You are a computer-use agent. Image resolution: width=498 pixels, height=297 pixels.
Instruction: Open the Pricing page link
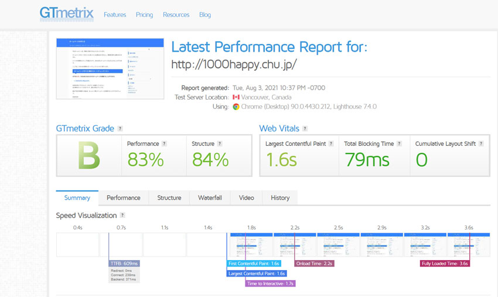point(144,15)
